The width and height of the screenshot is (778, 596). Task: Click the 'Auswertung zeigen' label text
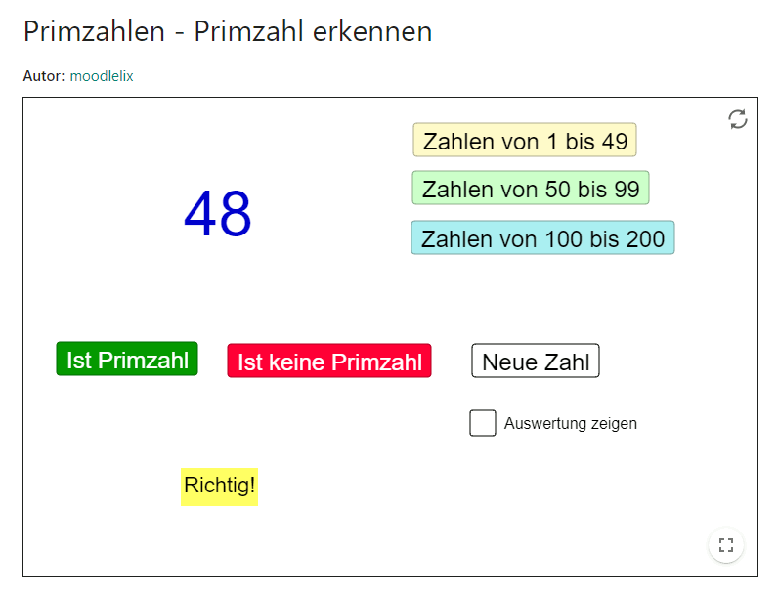coord(570,424)
